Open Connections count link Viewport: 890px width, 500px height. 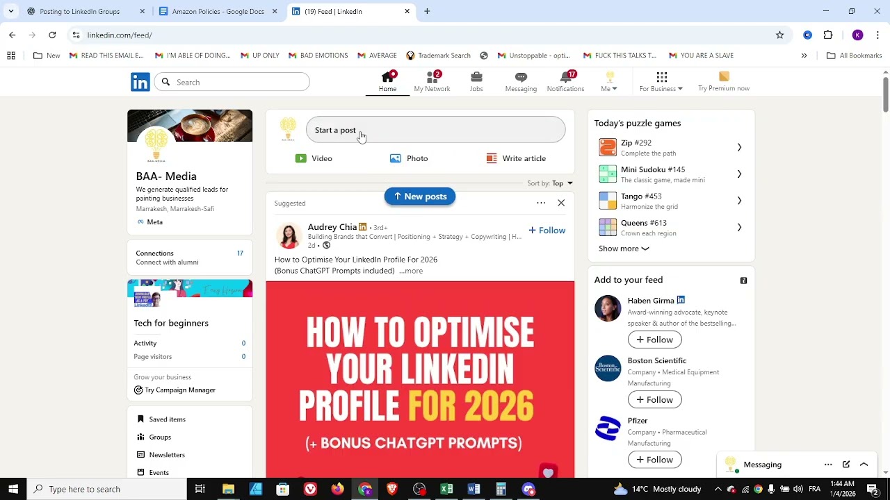190,257
